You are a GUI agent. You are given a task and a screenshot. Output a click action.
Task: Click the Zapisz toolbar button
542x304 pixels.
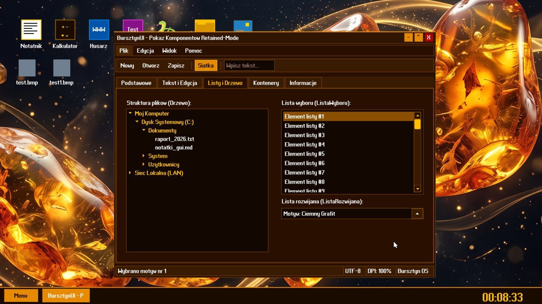coord(176,66)
